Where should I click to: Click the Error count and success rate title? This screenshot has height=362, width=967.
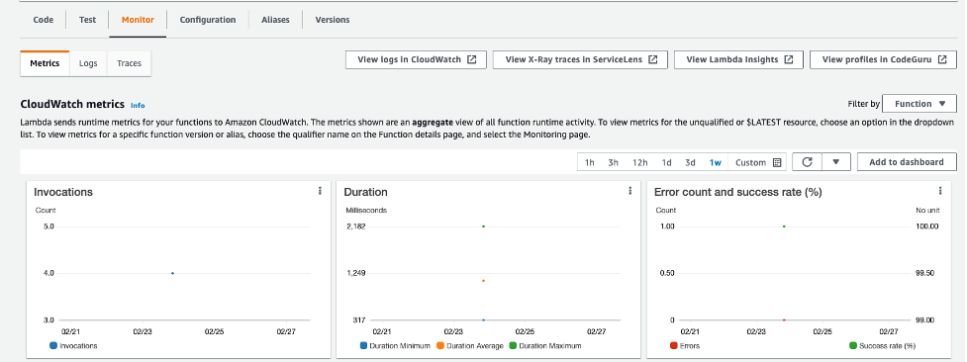[738, 193]
